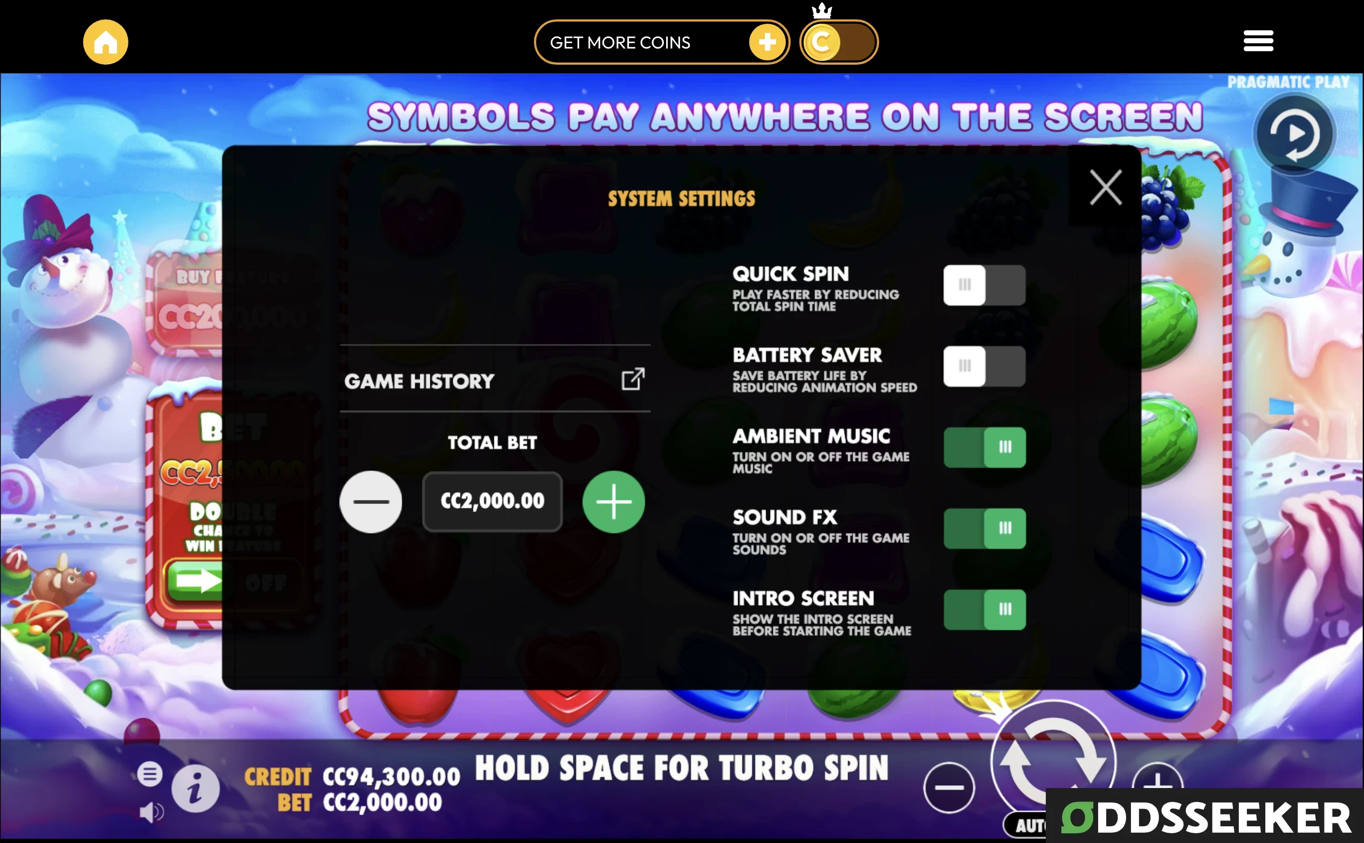
Task: Click the total bet input field
Action: 492,501
